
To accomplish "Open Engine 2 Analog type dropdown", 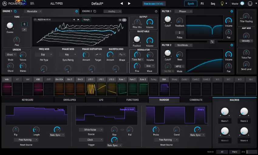I will point(113,11).
